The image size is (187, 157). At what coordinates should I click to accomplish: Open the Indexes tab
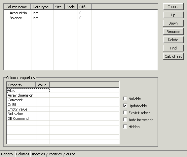point(38,154)
